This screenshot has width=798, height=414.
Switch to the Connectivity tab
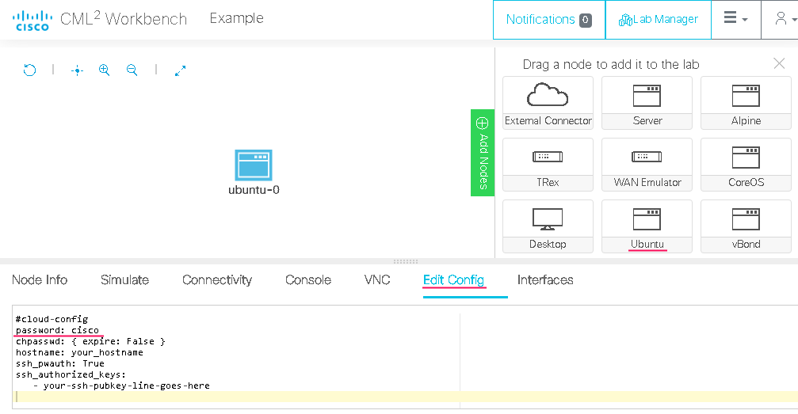(x=217, y=280)
